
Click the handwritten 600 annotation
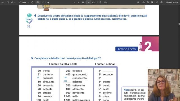coord(66,81)
